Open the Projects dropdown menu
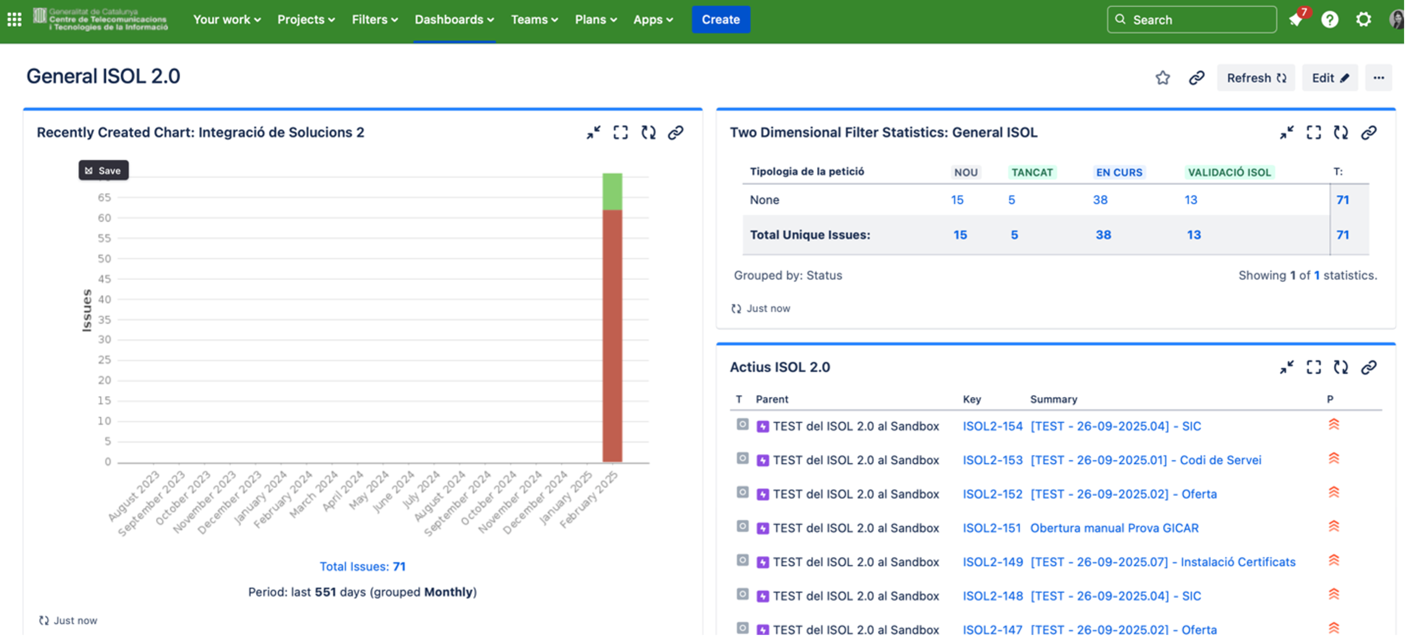This screenshot has height=637, width=1405. pyautogui.click(x=306, y=20)
